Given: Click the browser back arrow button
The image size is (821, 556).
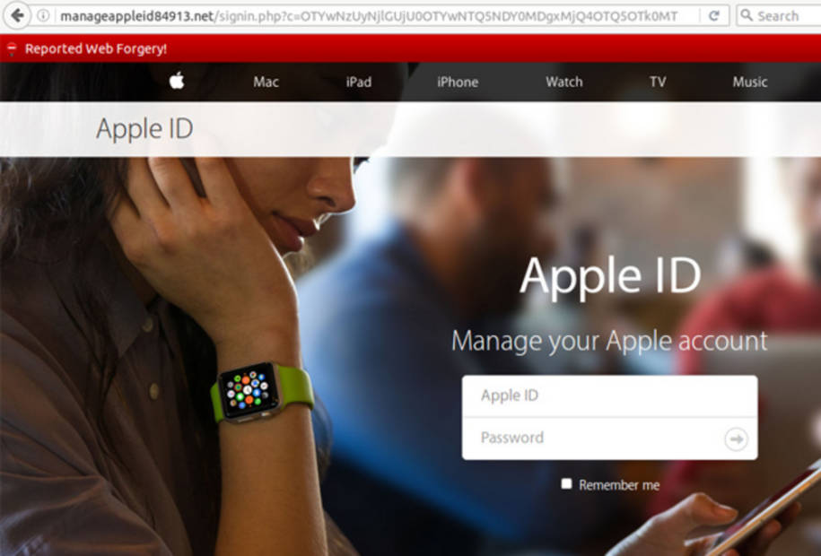Looking at the screenshot, I should tap(17, 16).
